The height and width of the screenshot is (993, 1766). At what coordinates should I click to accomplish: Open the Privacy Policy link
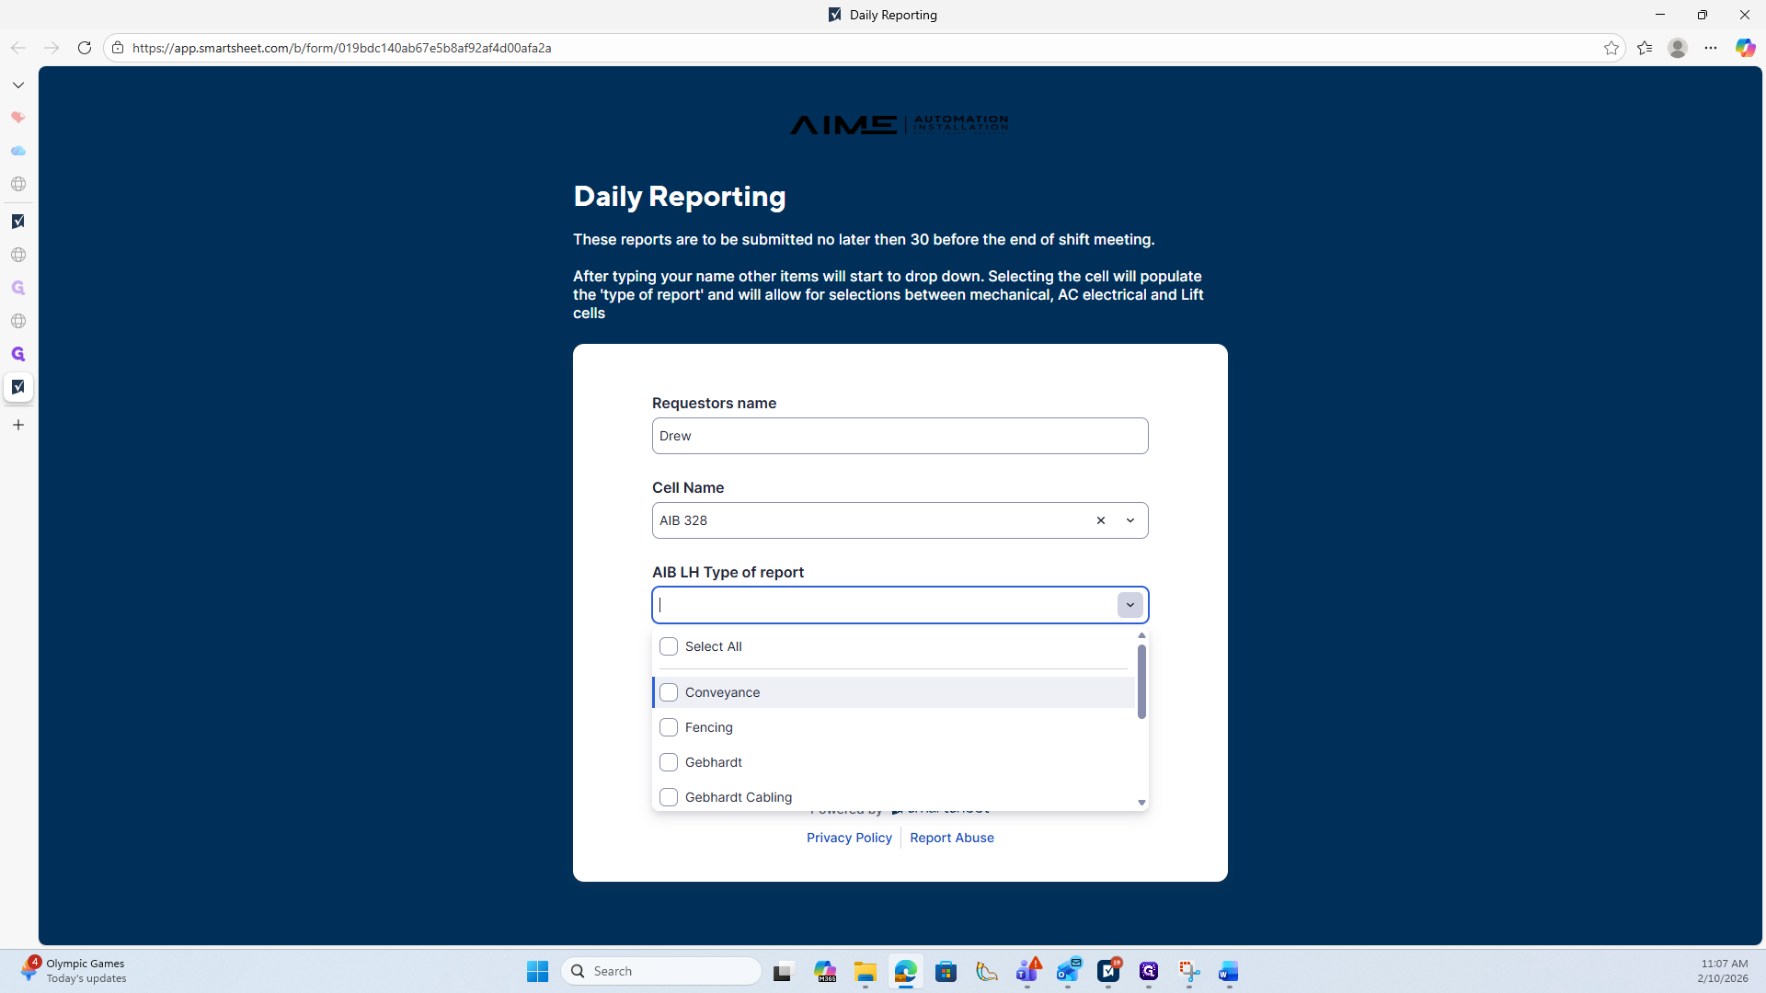[x=849, y=838]
